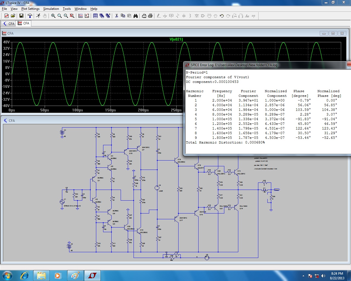The image size is (351, 281).
Task: Select the component gate icon
Action: click(x=203, y=16)
